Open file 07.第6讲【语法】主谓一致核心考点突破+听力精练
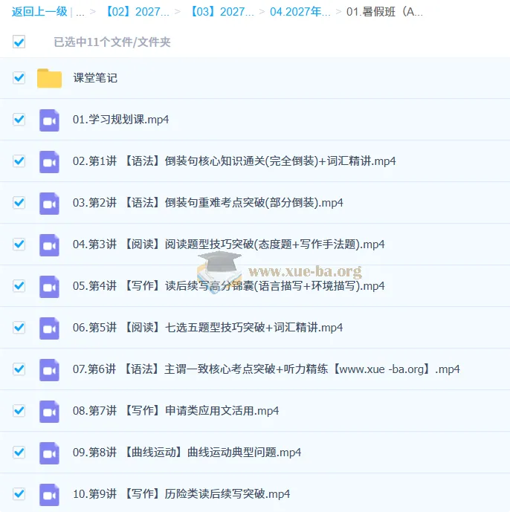The height and width of the screenshot is (512, 510). [266, 369]
